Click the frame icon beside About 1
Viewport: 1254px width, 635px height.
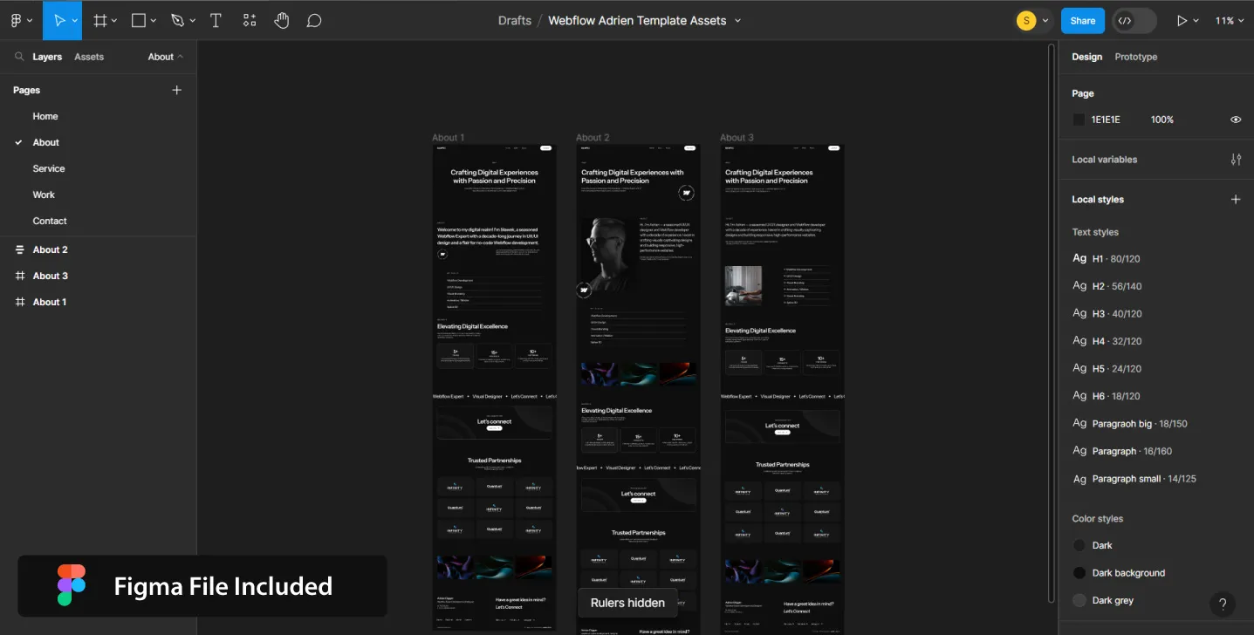(x=20, y=302)
